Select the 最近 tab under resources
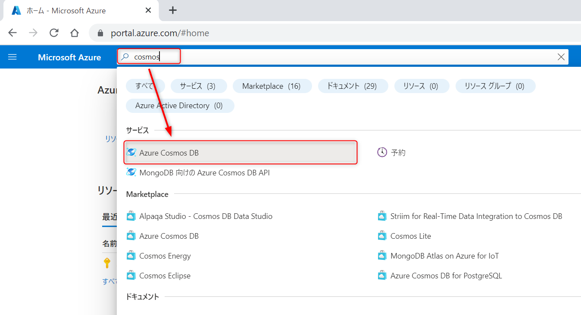Screen dimensions: 581x315 click(109, 217)
